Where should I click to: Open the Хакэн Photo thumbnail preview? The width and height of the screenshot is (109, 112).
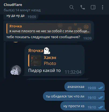click(x=36, y=61)
